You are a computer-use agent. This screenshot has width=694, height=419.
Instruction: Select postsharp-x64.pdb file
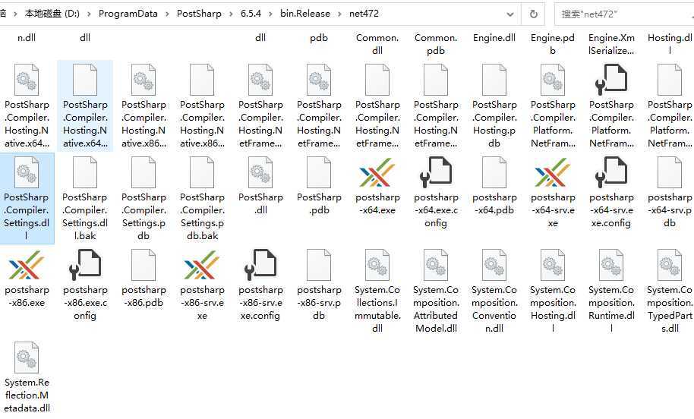(494, 186)
